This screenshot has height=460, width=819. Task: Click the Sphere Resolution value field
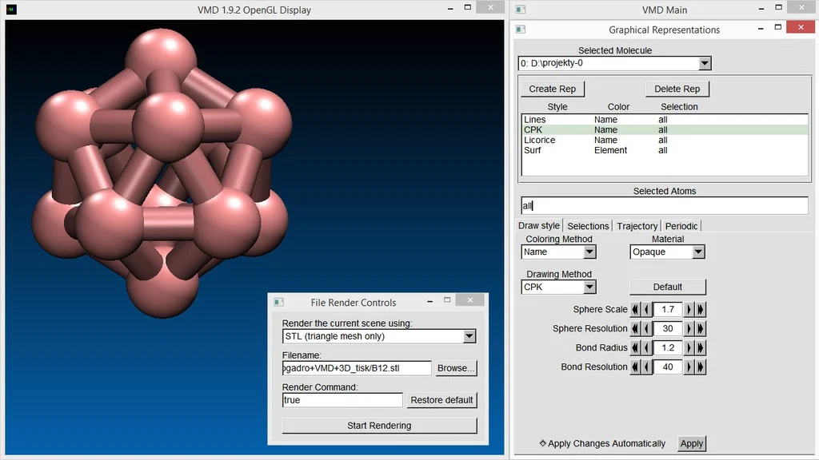pyautogui.click(x=668, y=328)
